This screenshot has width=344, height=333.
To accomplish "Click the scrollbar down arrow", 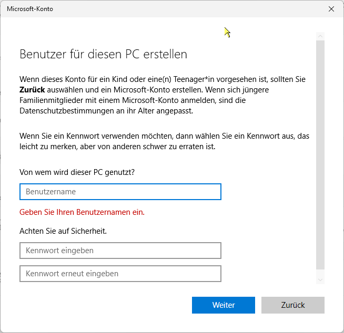I will (320, 280).
